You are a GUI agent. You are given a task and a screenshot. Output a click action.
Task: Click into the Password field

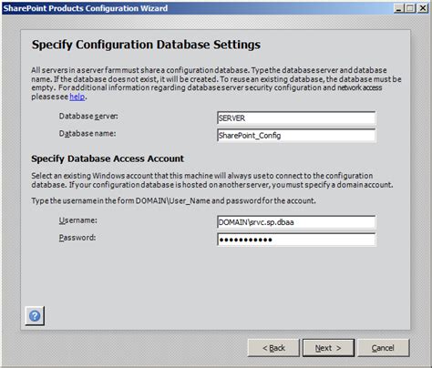tap(296, 240)
